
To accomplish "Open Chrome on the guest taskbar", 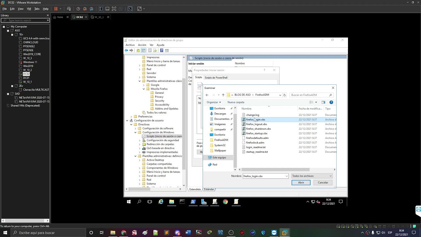I will pos(225,202).
